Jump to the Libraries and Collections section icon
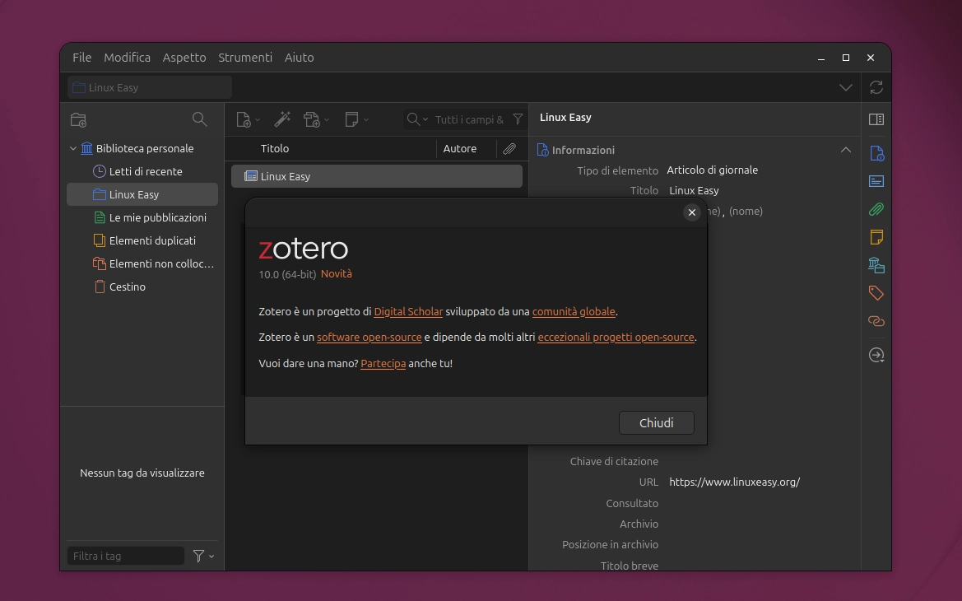 [876, 265]
